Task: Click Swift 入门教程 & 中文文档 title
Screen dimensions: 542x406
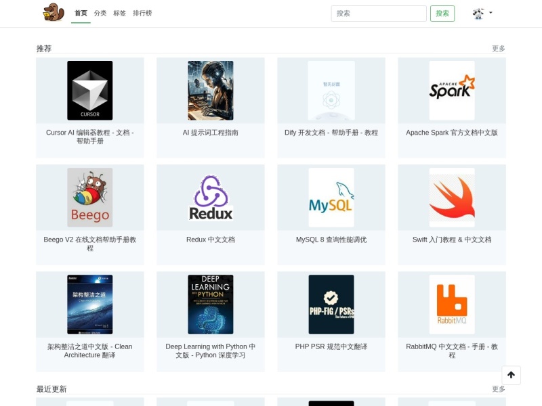Action: 452,240
